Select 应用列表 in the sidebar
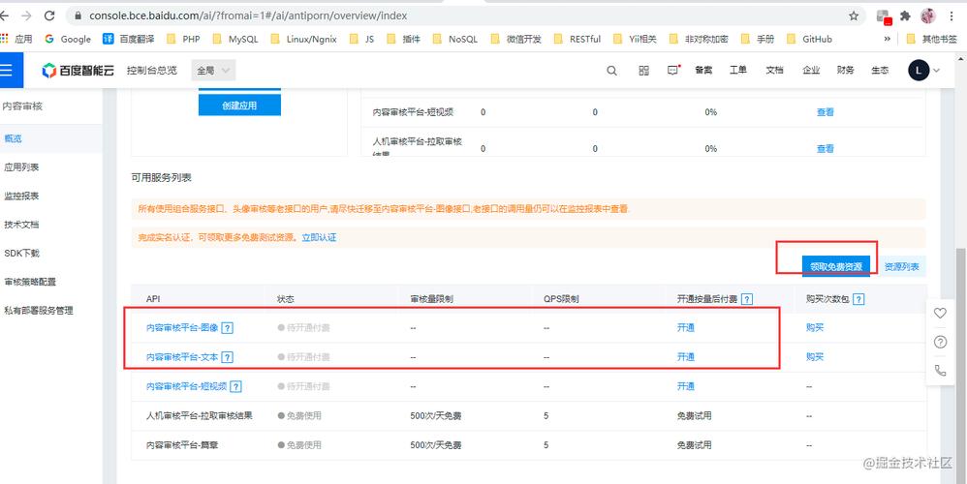The width and height of the screenshot is (967, 484). click(51, 166)
